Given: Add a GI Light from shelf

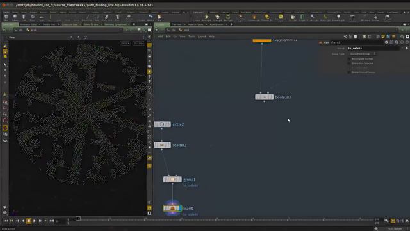Looking at the screenshot, I should (302, 17).
